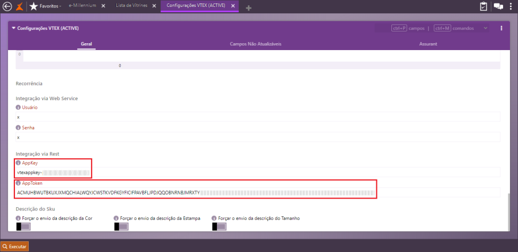518x252 pixels.
Task: Click the AppToken input field
Action: (x=258, y=193)
